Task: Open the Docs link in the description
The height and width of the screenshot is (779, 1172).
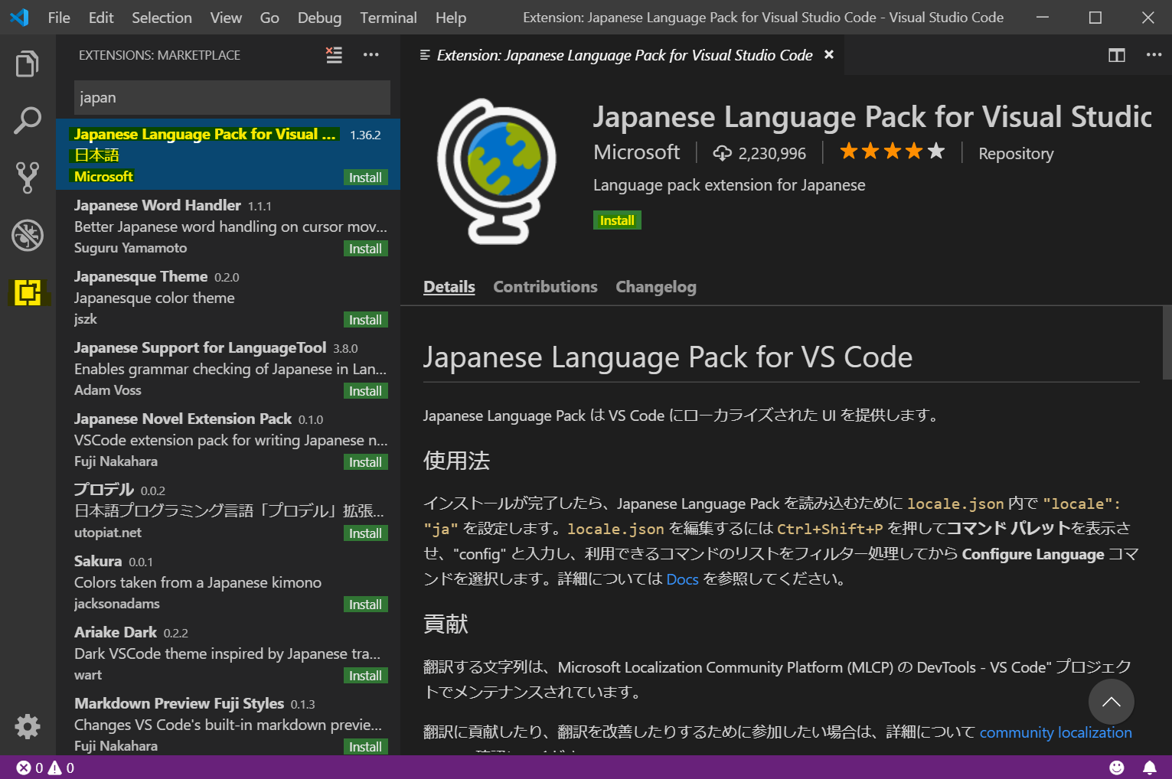Action: coord(682,579)
